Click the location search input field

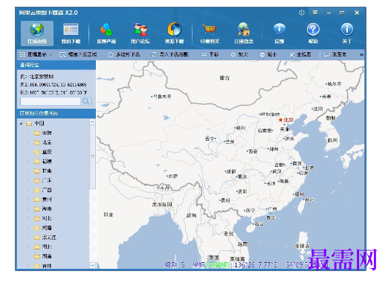51,101
